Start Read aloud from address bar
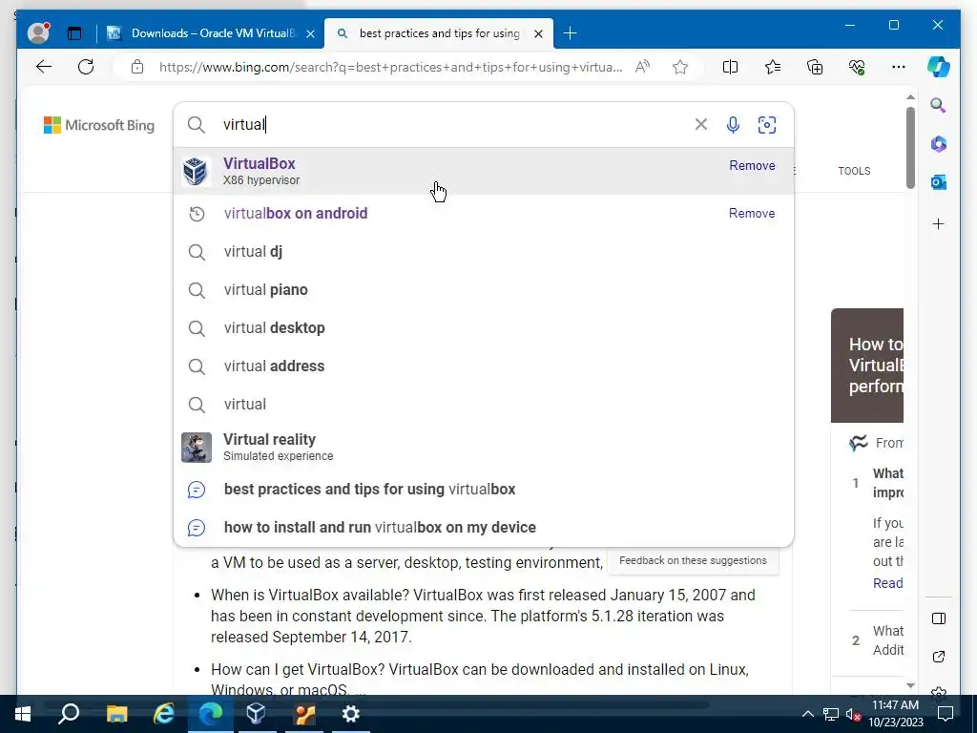Viewport: 977px width, 733px height. [642, 67]
